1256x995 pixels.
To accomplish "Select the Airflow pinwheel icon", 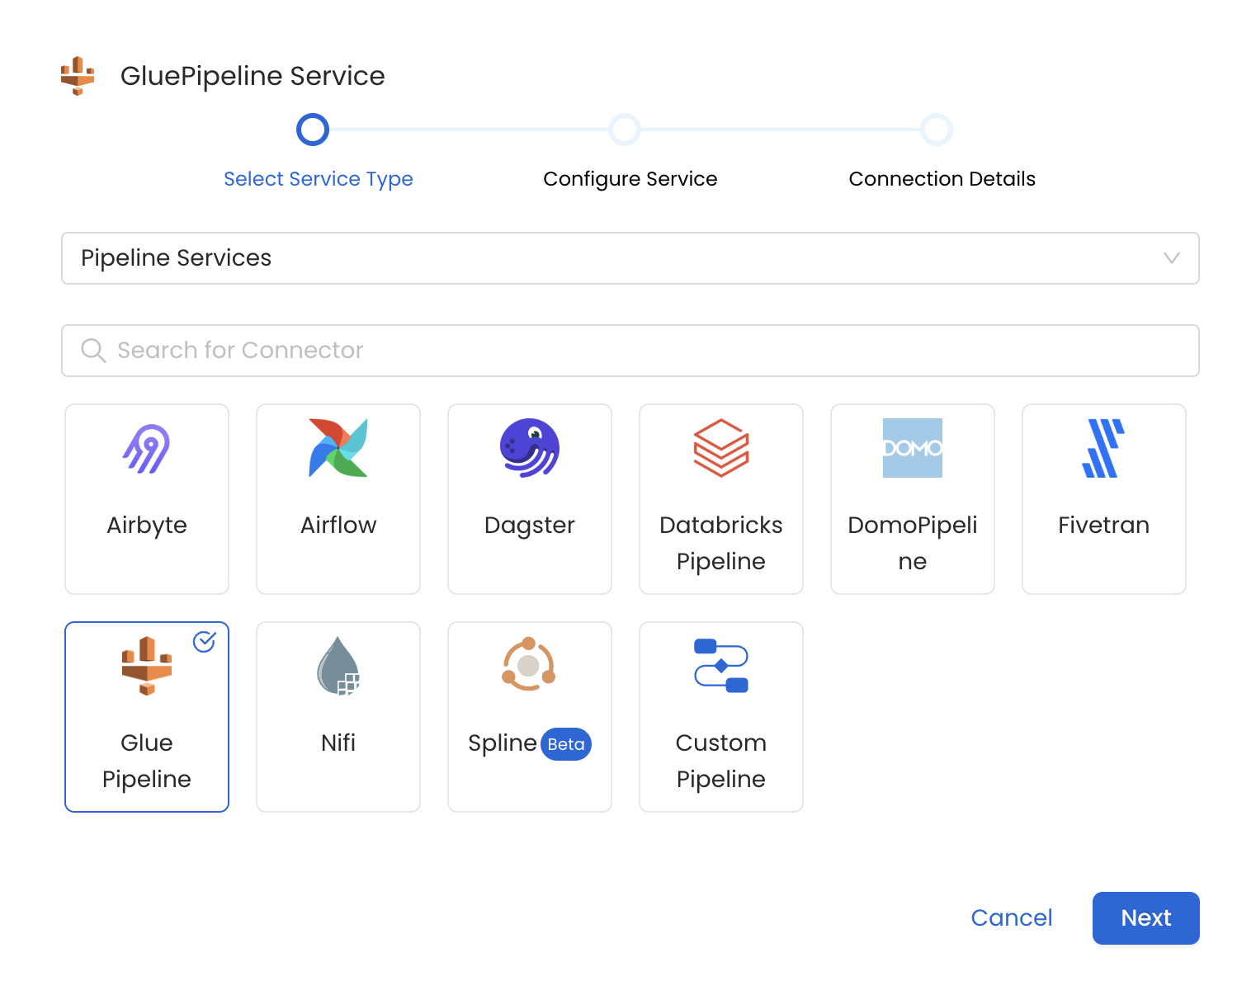I will pos(338,449).
